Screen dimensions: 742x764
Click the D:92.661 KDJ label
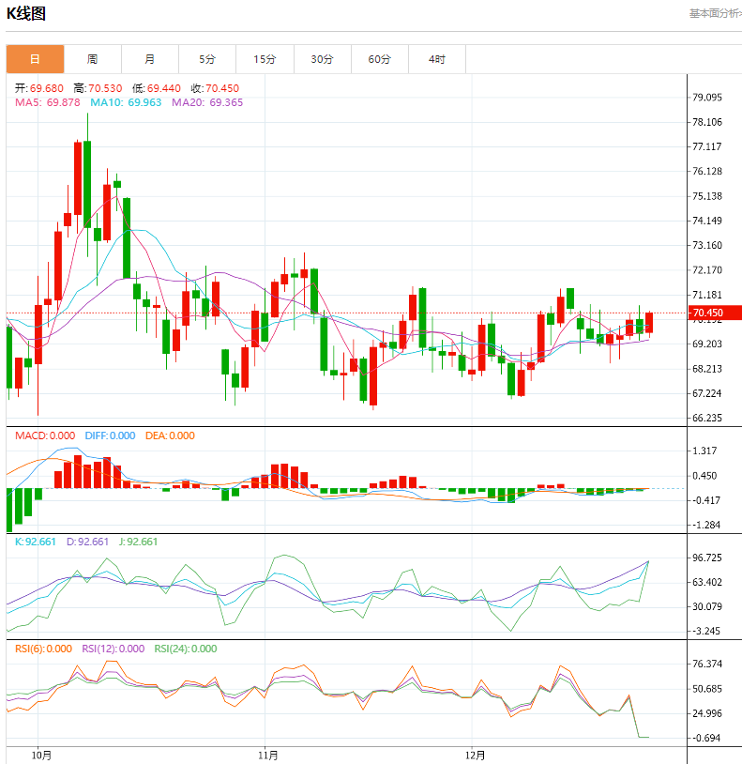coord(87,542)
